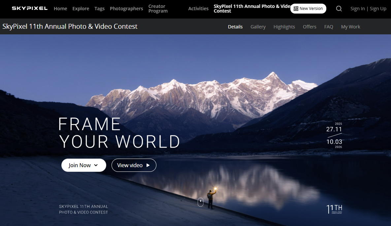Click the search magnifier icon
This screenshot has height=226, width=391.
[339, 9]
